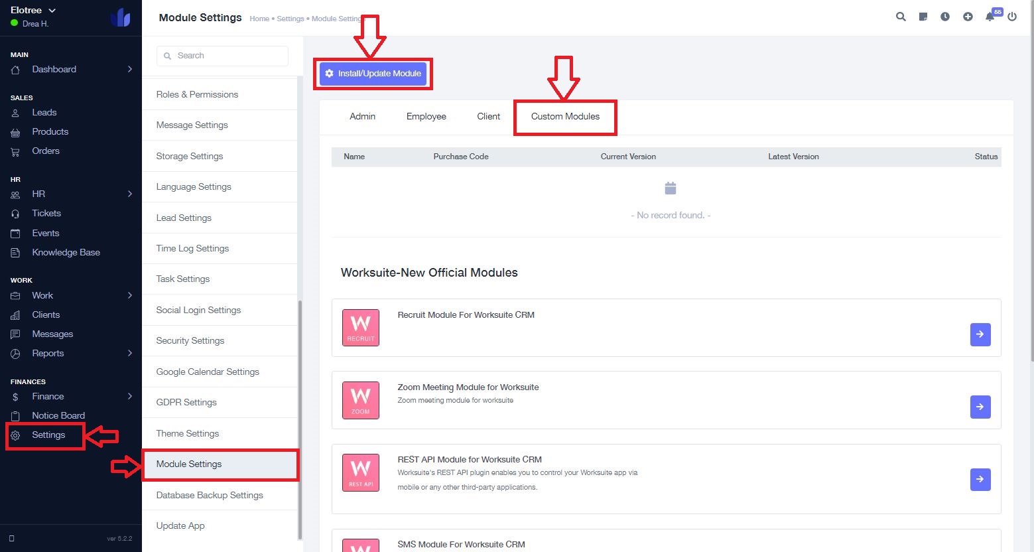Expand the Finance submenu chevron

click(130, 396)
